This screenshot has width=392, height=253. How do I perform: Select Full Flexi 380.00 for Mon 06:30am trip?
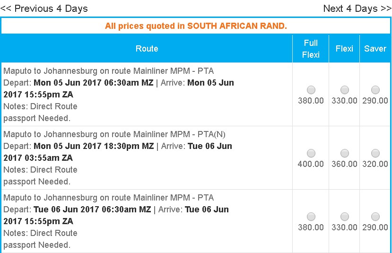[x=311, y=90]
